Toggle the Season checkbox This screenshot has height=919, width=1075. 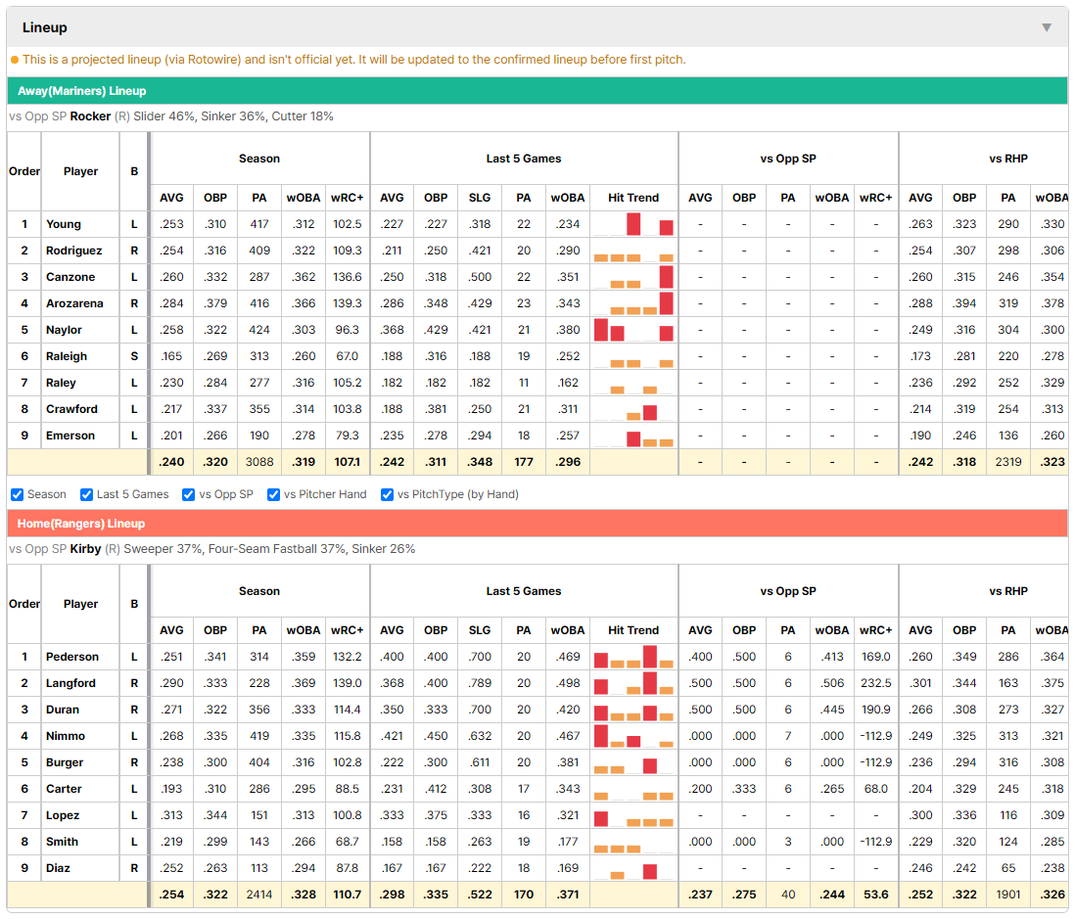pos(18,494)
